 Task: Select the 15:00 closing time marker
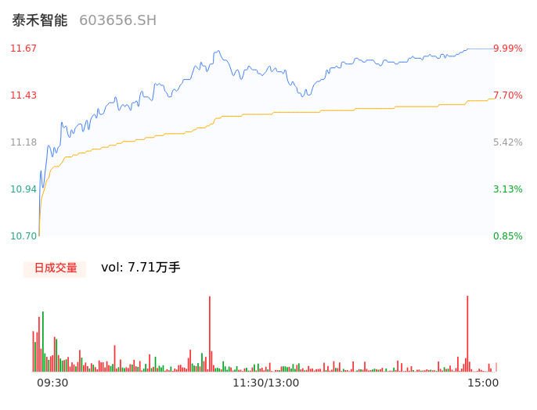[483, 383]
